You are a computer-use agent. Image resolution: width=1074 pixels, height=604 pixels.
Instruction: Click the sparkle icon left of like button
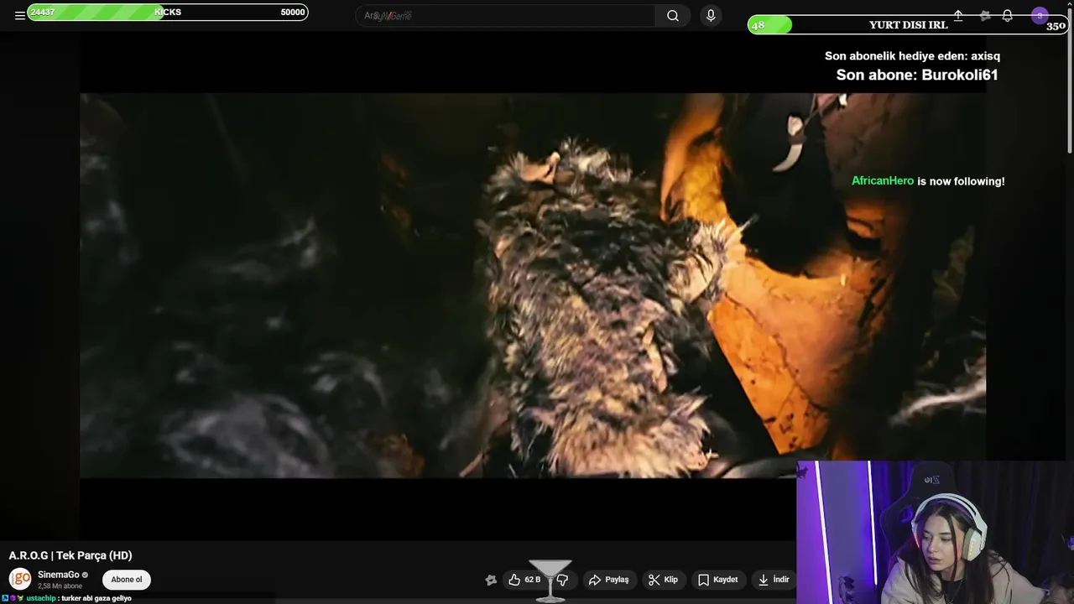click(491, 580)
